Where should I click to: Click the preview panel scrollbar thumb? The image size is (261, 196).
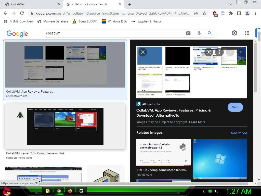(x=255, y=67)
